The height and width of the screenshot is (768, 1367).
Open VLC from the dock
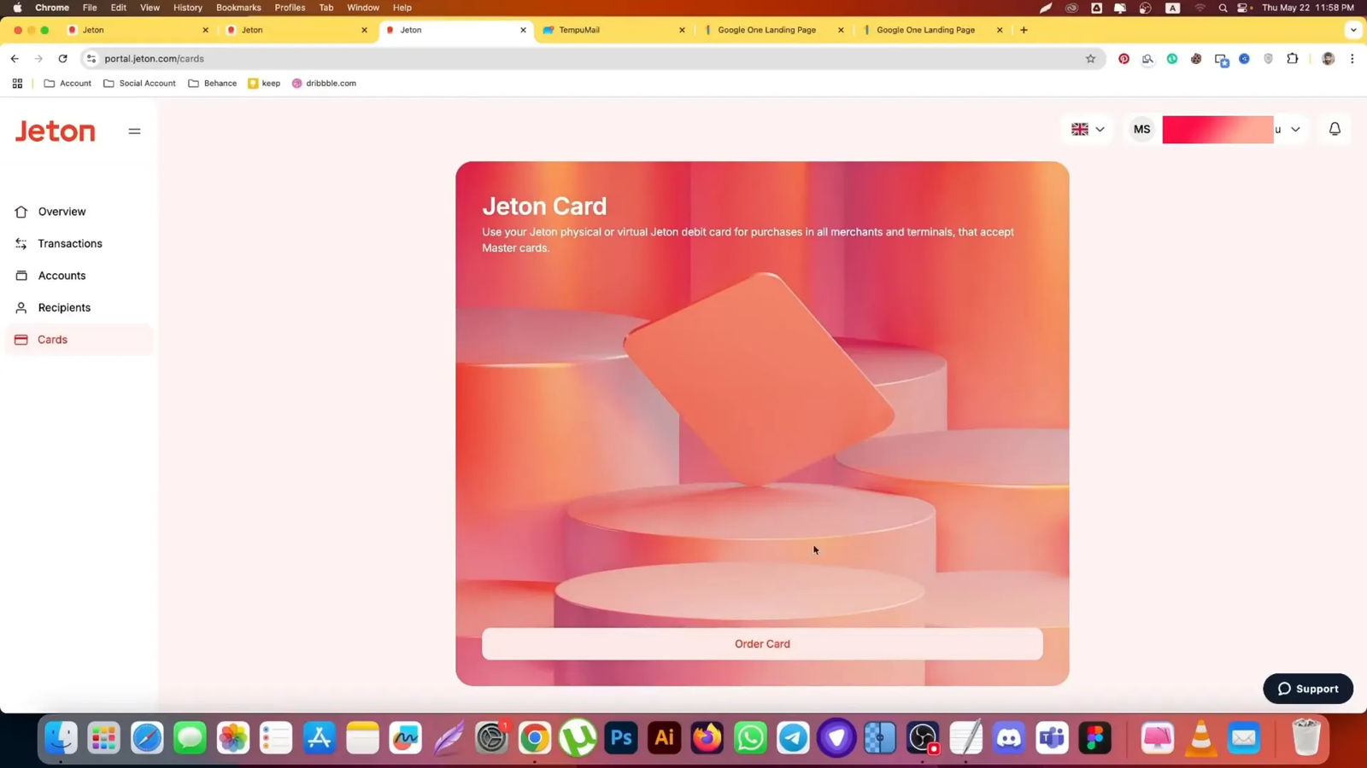[1201, 738]
